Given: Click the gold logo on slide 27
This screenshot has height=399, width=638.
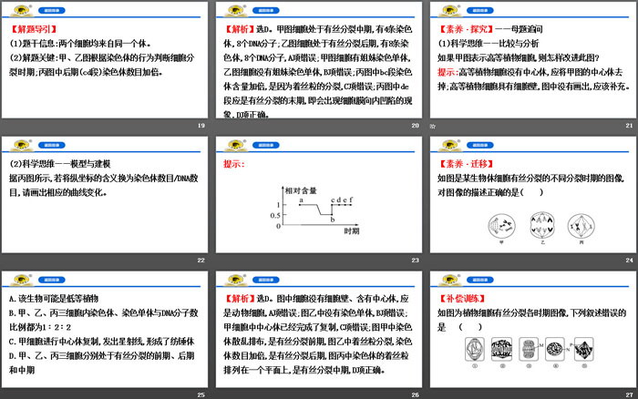Looking at the screenshot, I should tap(450, 280).
